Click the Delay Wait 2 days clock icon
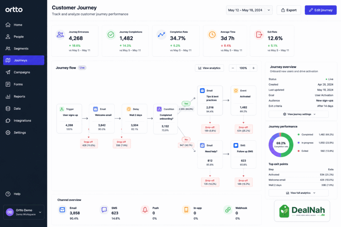 coord(129,109)
